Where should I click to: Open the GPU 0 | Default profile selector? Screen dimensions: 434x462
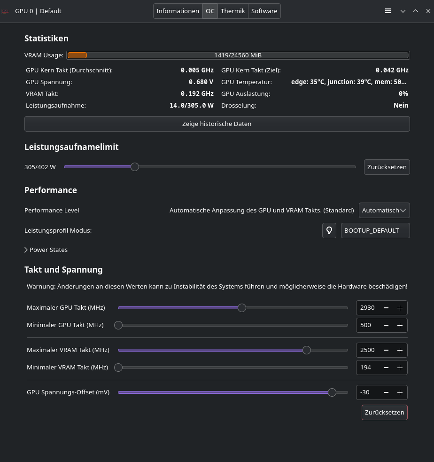tap(38, 11)
